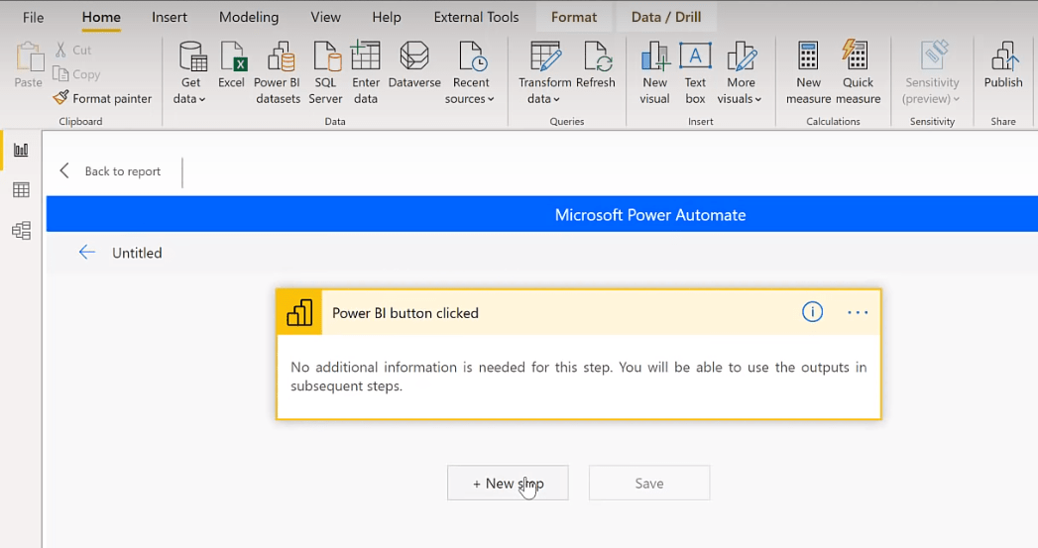The height and width of the screenshot is (548, 1038).
Task: Click the blue back arrow beside Untitled
Action: tap(86, 252)
